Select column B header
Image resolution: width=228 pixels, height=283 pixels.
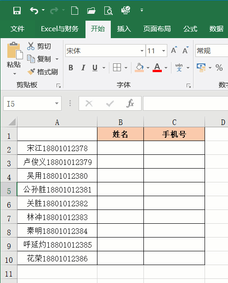(x=120, y=122)
